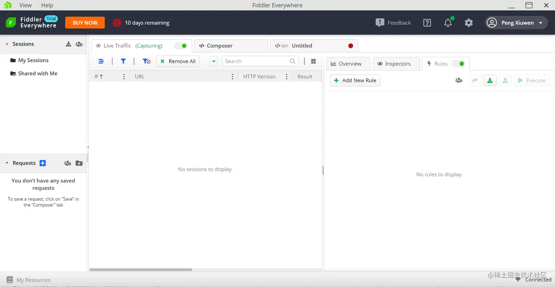Toggle the Live Traffic capturing switch

(x=181, y=46)
